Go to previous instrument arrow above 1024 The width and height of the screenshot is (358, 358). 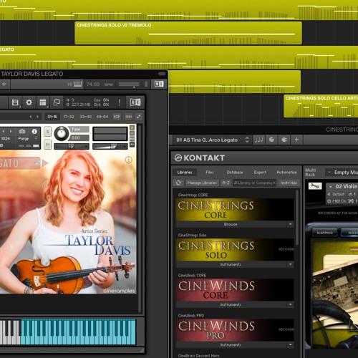coord(4,131)
